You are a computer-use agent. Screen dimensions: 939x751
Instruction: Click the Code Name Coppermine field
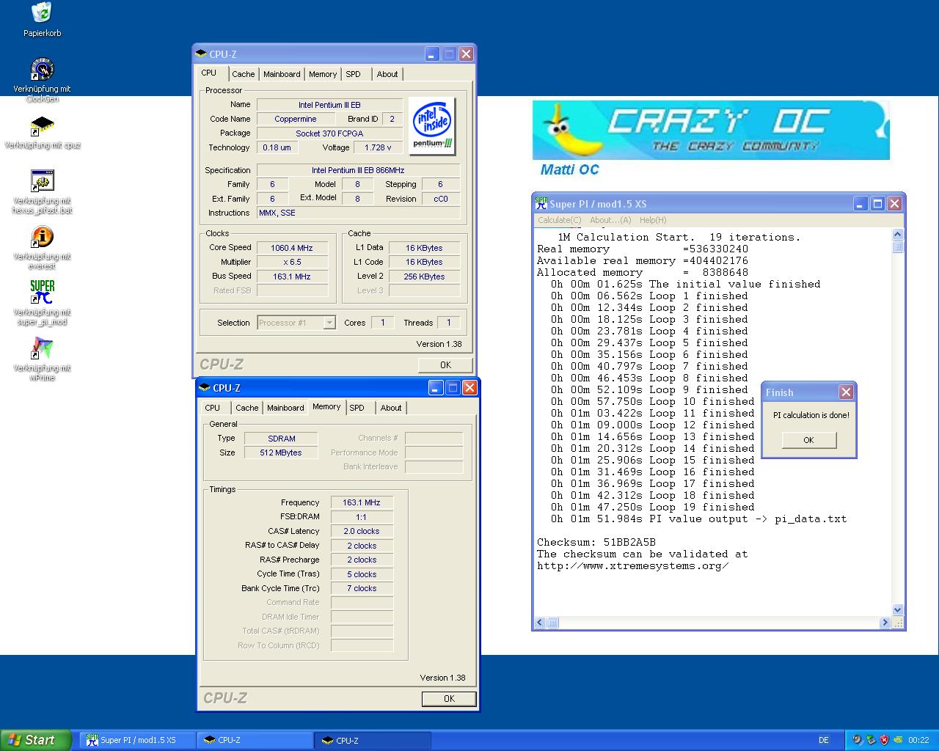296,119
